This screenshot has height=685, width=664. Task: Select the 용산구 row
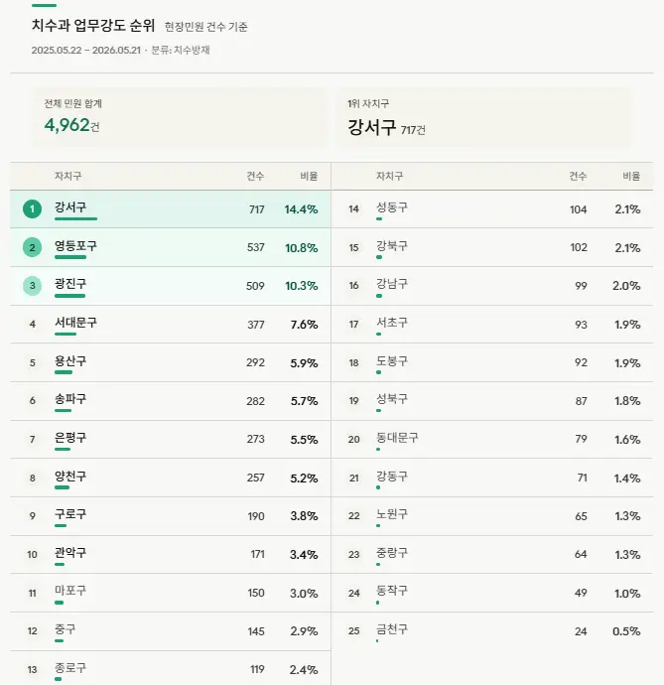tap(171, 362)
